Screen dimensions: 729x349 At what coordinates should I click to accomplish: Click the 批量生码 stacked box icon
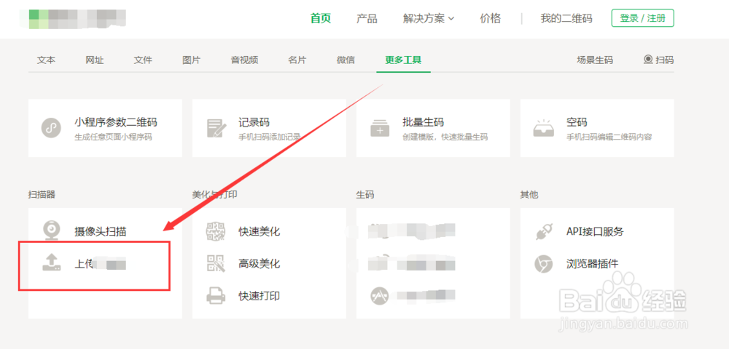pyautogui.click(x=380, y=127)
